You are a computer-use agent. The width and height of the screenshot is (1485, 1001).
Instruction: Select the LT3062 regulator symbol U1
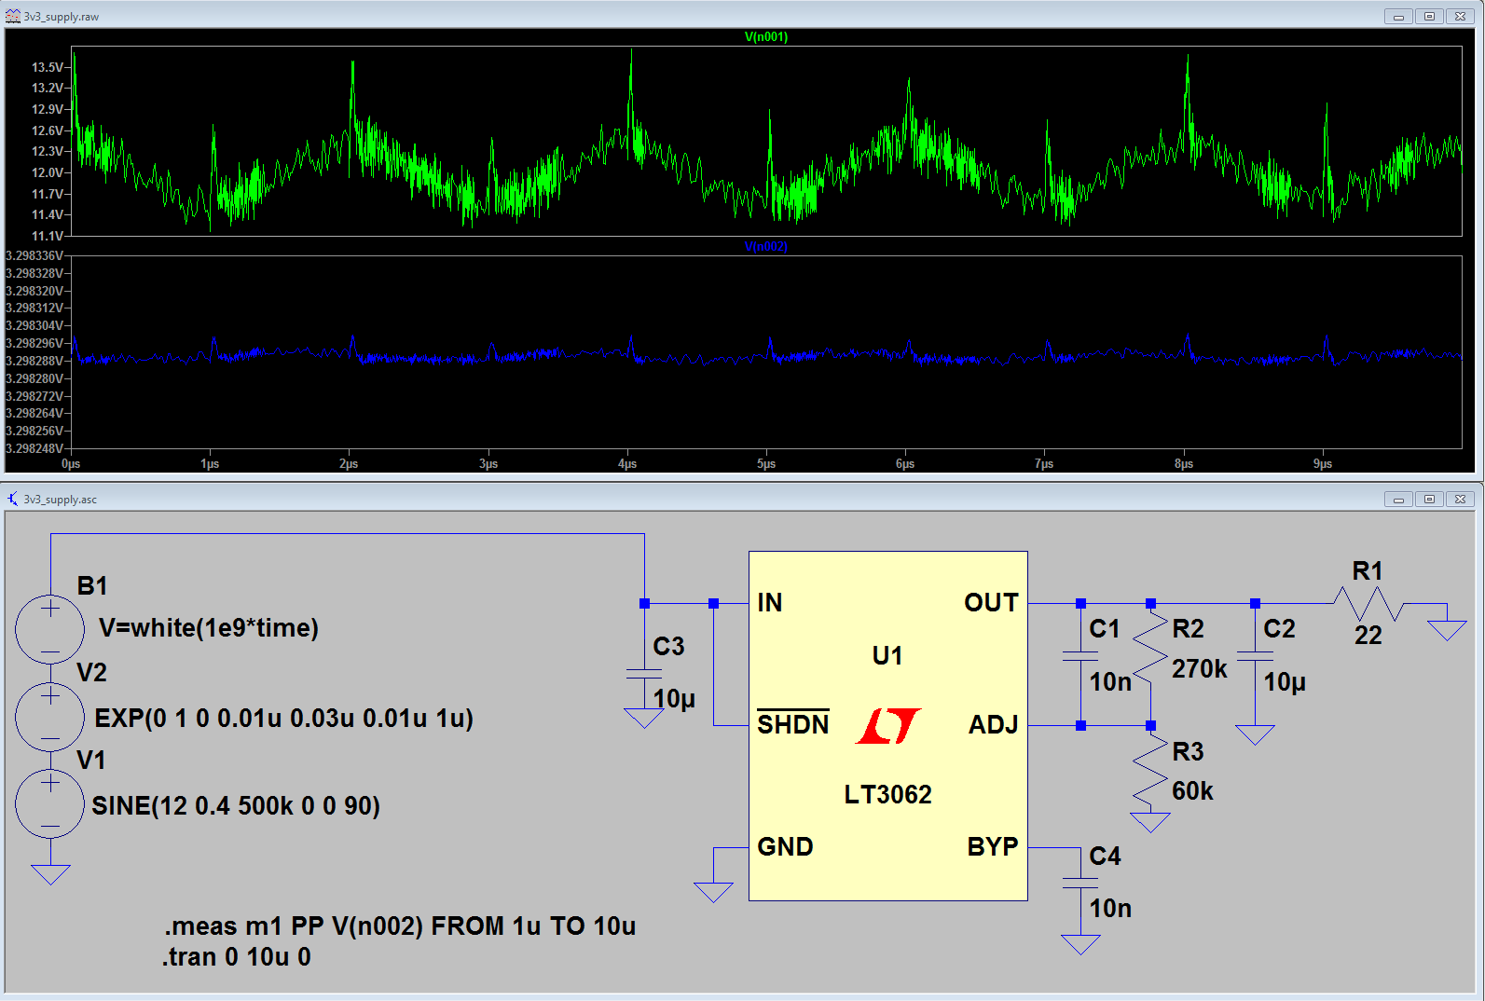point(887,725)
